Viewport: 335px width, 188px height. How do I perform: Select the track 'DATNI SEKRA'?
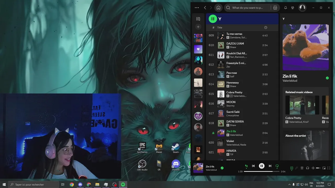click(242, 123)
